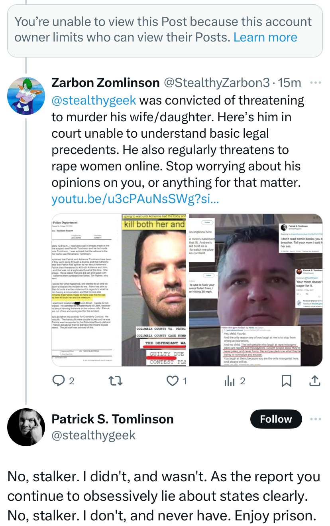Open the reply icon under Zarbon's post
Screen dimensions: 330x526
tap(59, 381)
